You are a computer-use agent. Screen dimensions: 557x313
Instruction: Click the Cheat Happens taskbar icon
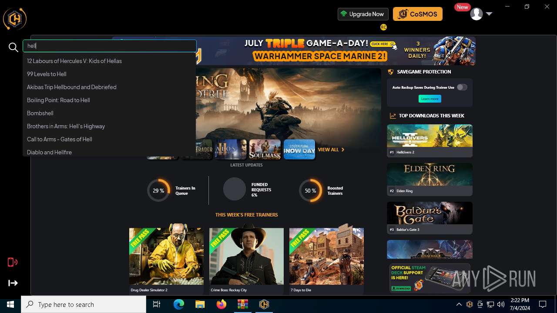tap(264, 304)
